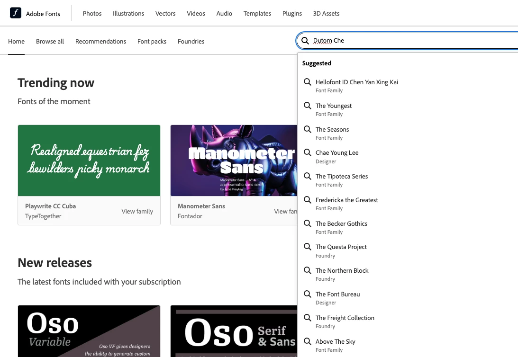Open the Photos section

(x=92, y=14)
